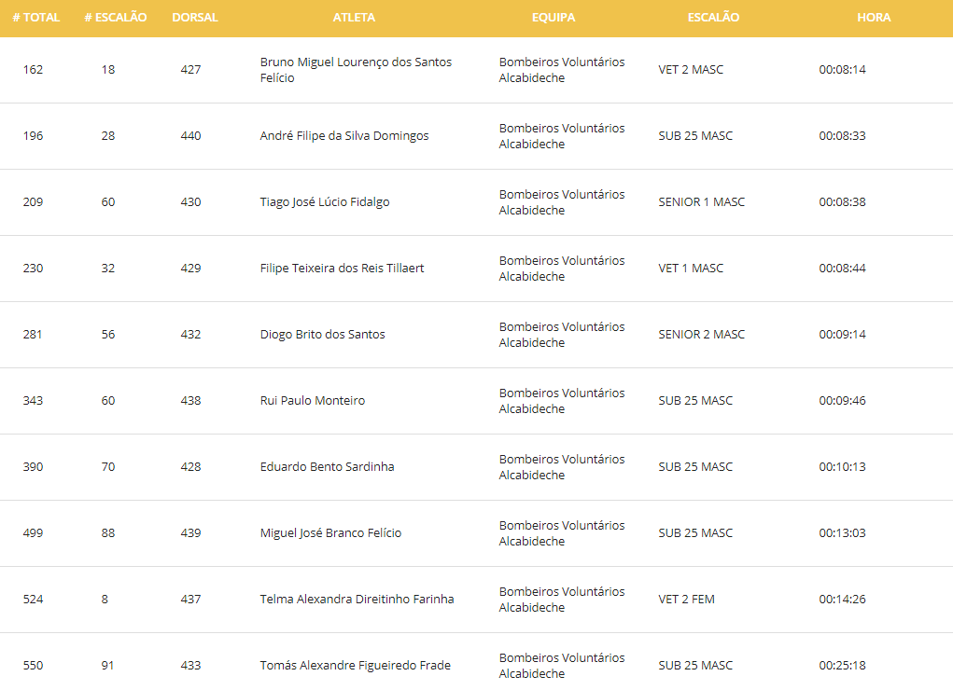Image resolution: width=953 pixels, height=690 pixels.
Task: Sort by the DORSAL column header
Action: click(x=195, y=18)
